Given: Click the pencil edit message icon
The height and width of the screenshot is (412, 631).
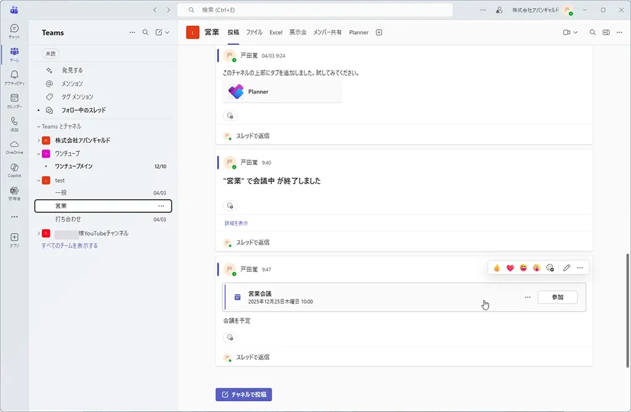Looking at the screenshot, I should tap(566, 268).
